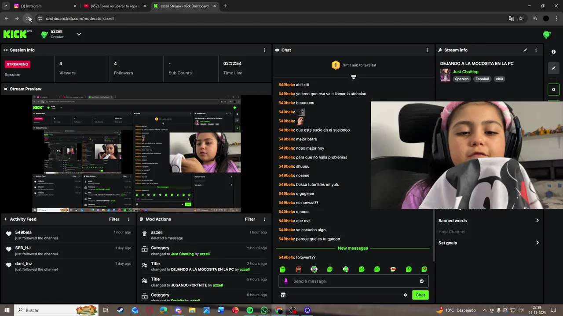Insert the angry brown face emote
The width and height of the screenshot is (563, 316).
click(x=299, y=269)
